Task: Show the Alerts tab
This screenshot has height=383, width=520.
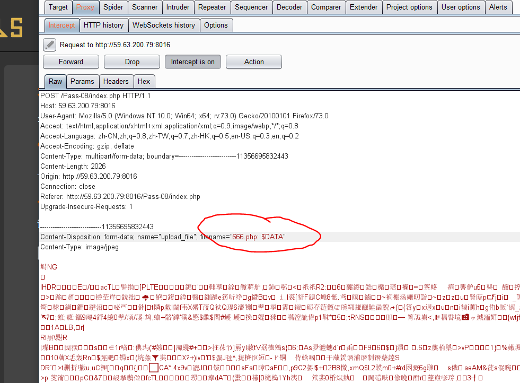Action: click(498, 7)
